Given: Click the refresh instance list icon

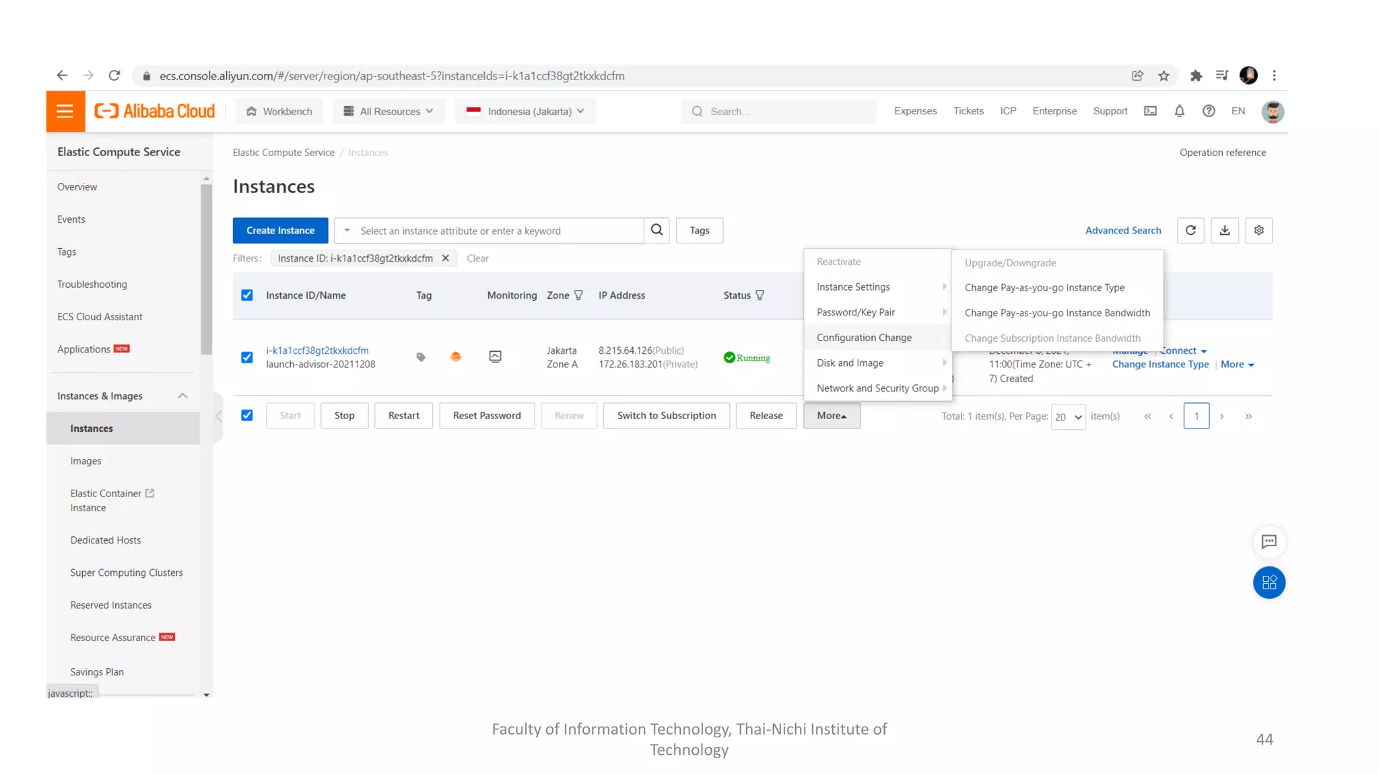Looking at the screenshot, I should 1190,231.
